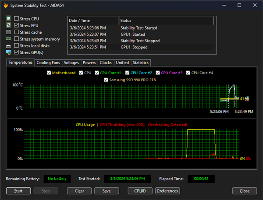
Task: Click the CPU chip icon beside Stress CPU
Action: pos(8,19)
